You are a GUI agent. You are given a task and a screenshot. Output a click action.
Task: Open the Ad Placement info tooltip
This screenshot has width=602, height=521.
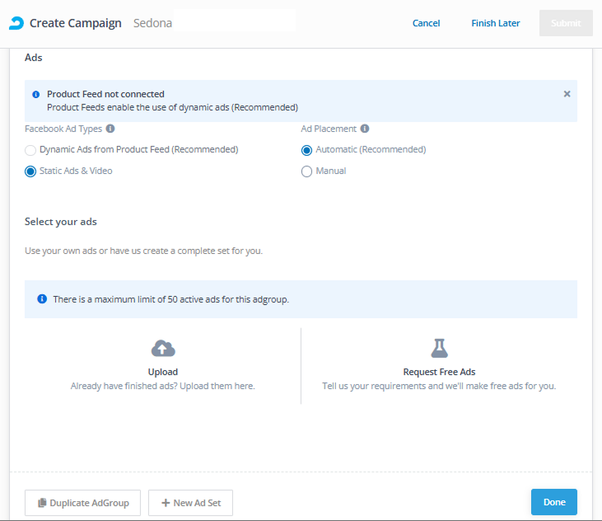coord(365,129)
